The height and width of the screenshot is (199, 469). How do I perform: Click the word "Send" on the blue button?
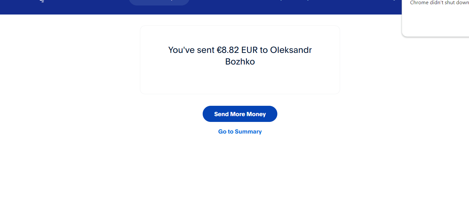point(221,114)
